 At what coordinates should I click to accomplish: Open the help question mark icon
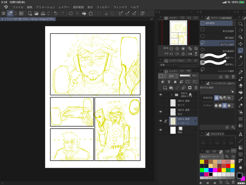click(x=142, y=13)
